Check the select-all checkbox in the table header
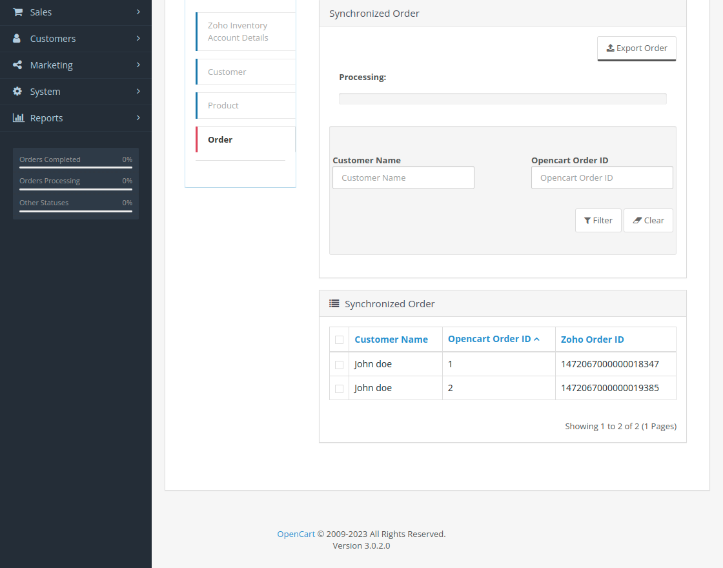This screenshot has width=723, height=568. coord(339,339)
